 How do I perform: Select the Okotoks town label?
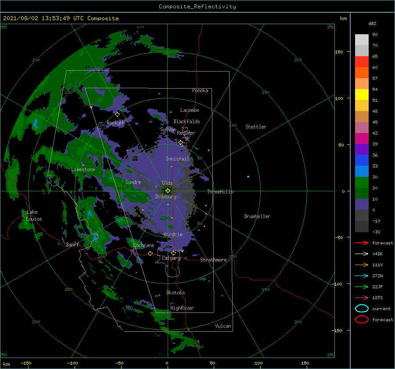click(176, 293)
